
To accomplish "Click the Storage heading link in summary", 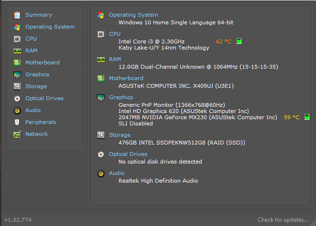I will 120,135.
